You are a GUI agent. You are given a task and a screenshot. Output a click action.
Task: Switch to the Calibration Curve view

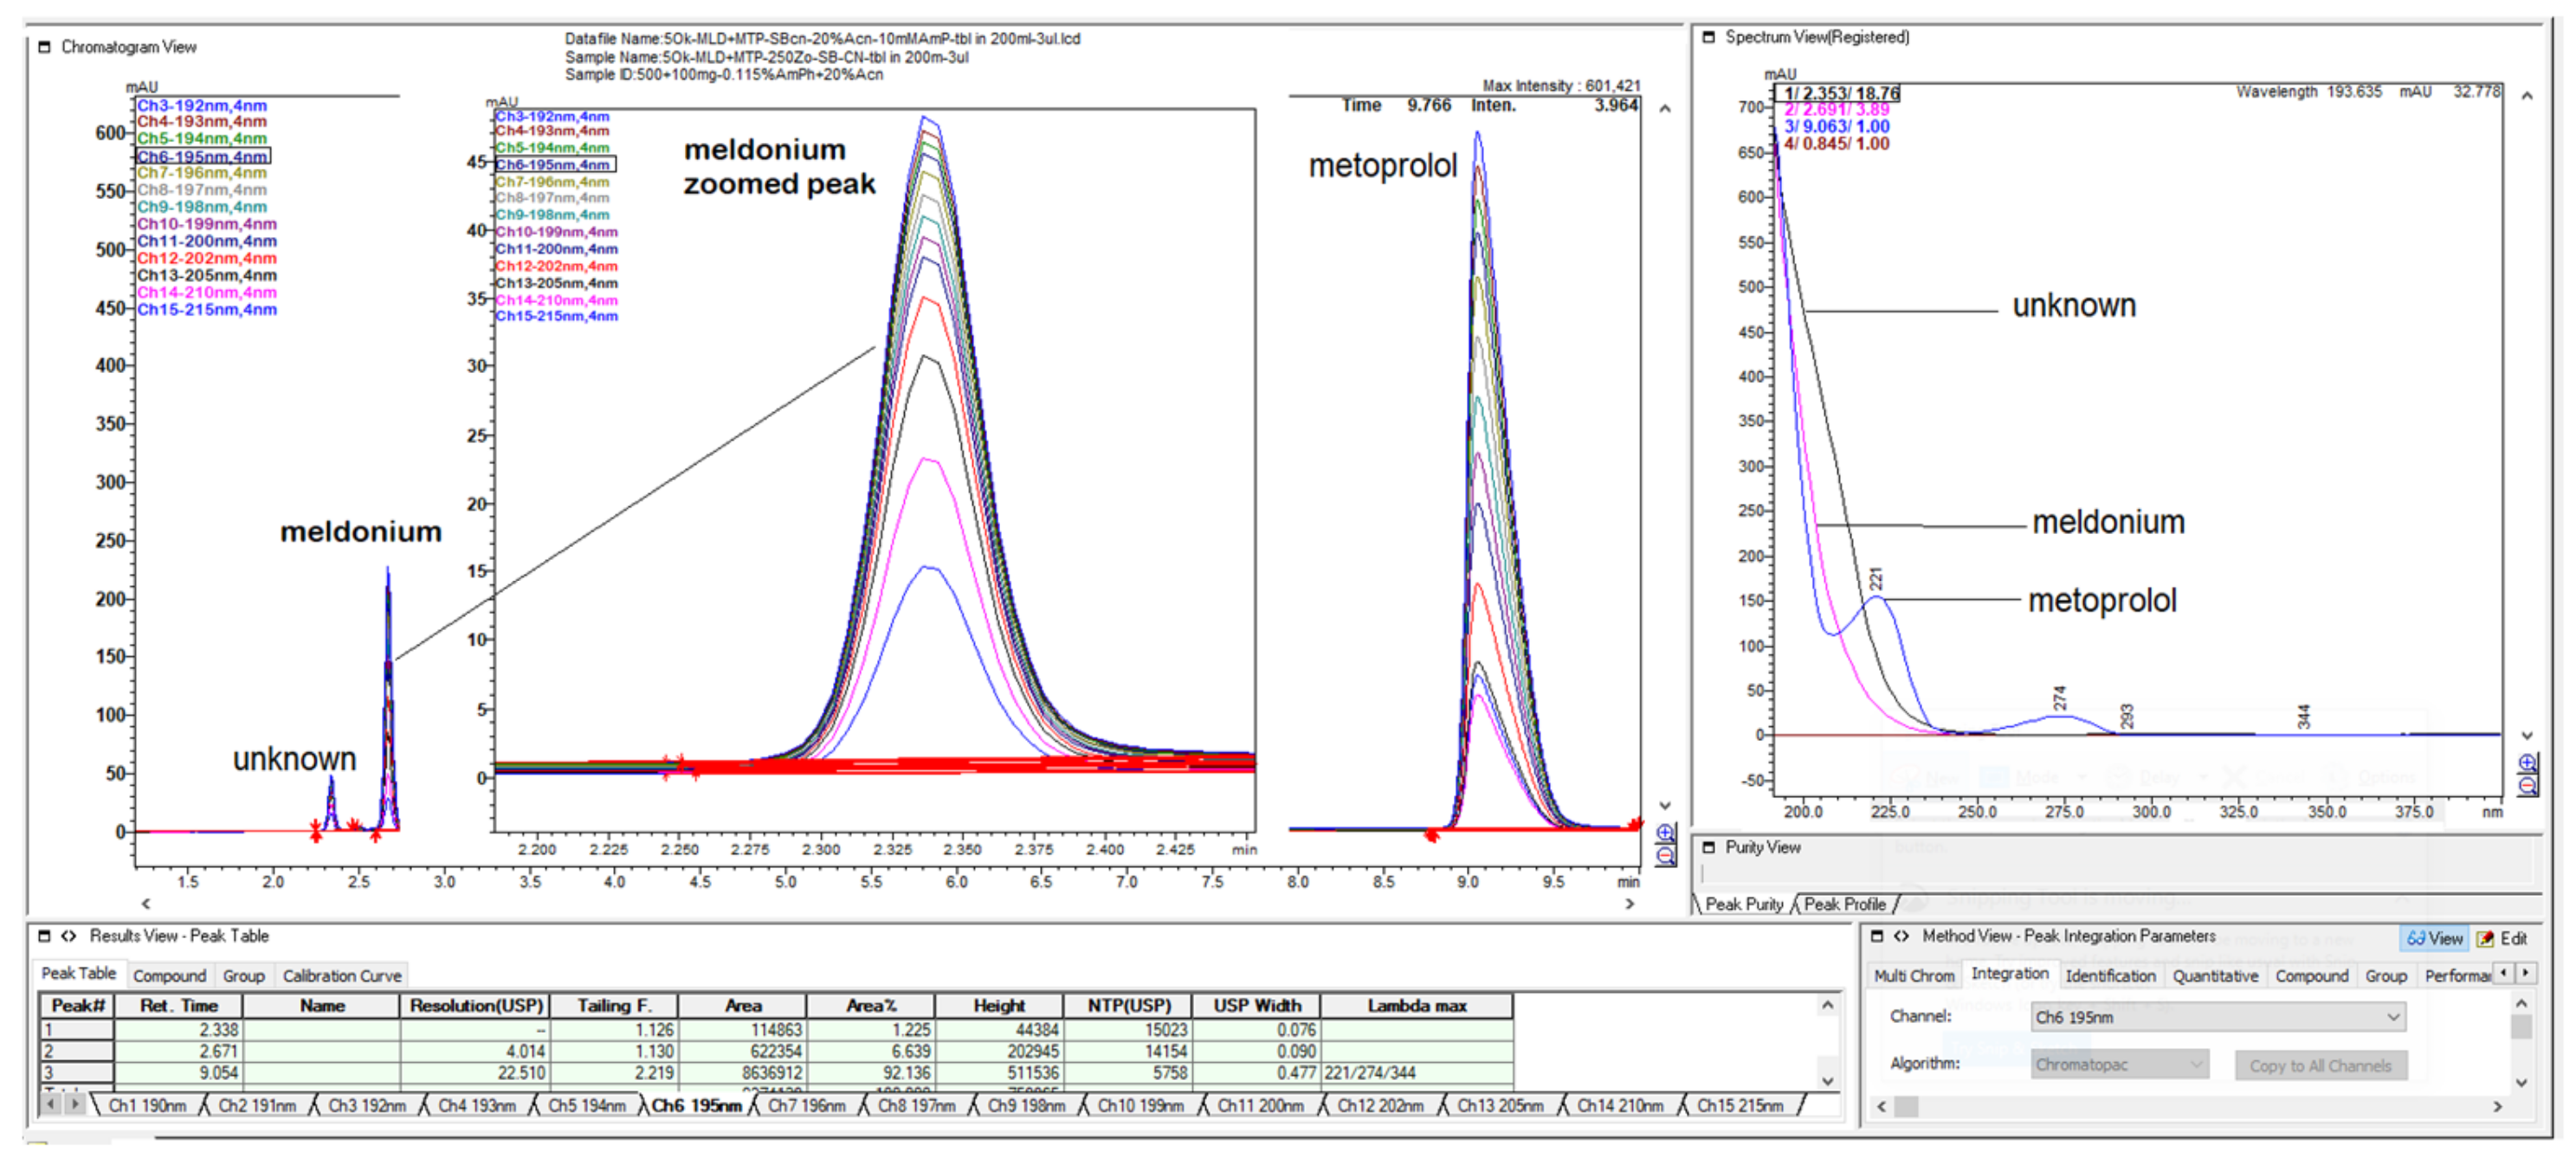pyautogui.click(x=341, y=975)
